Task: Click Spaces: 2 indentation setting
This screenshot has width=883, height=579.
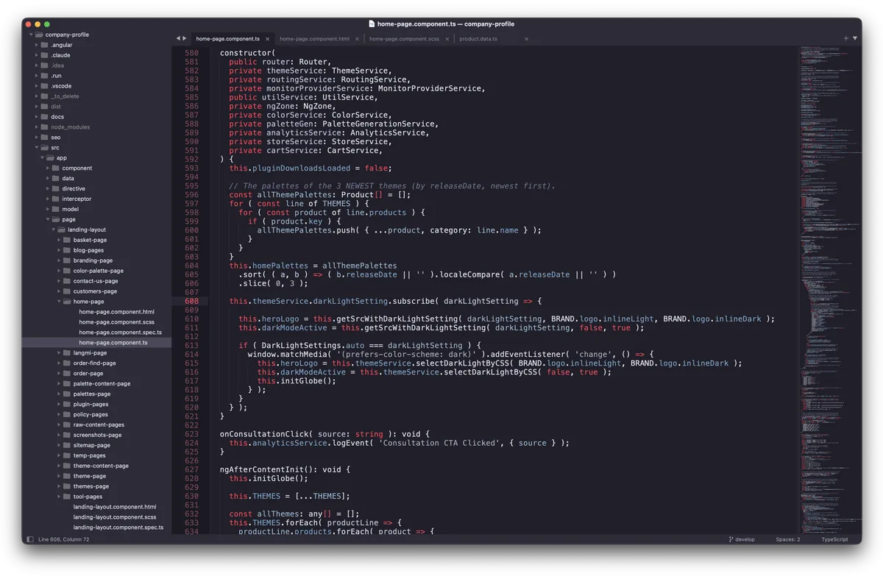Action: point(788,539)
